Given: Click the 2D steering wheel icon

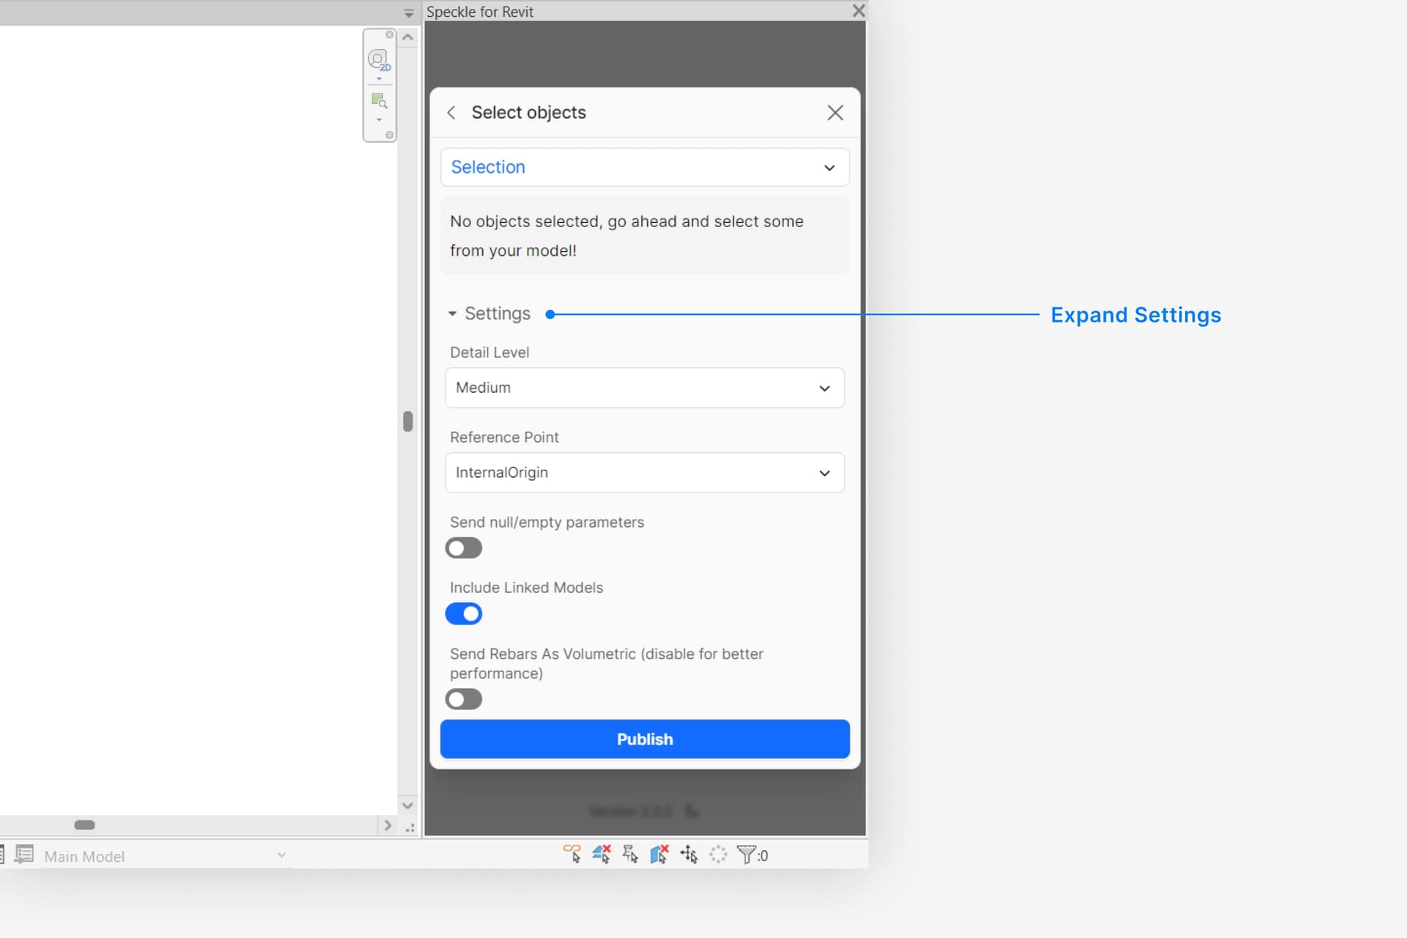Looking at the screenshot, I should [379, 59].
